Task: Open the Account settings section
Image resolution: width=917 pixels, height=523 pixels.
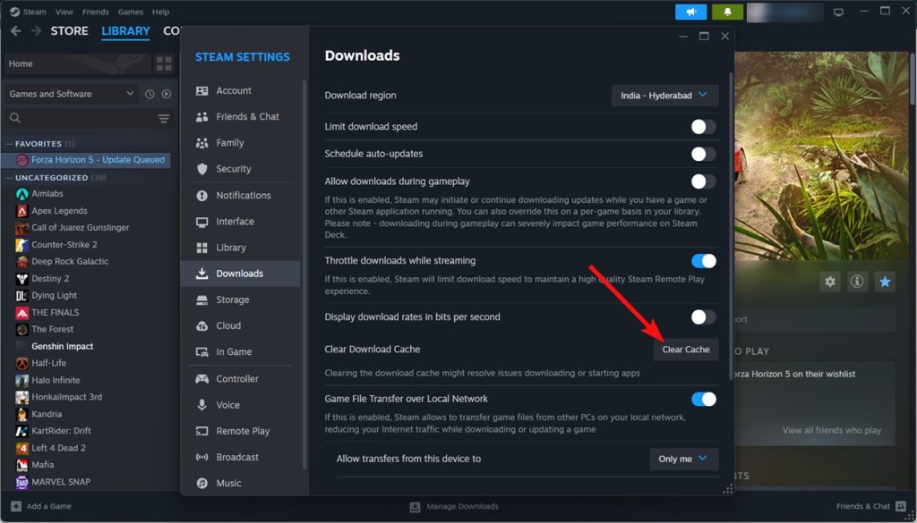Action: tap(234, 90)
